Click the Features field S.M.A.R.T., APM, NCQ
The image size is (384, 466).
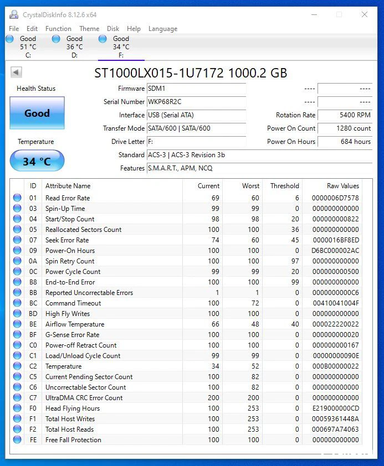coord(259,168)
